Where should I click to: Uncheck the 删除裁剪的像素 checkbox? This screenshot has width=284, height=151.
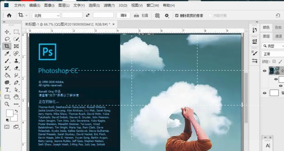pos(177,16)
